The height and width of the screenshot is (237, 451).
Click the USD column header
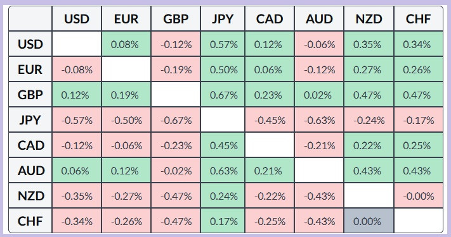pyautogui.click(x=77, y=18)
